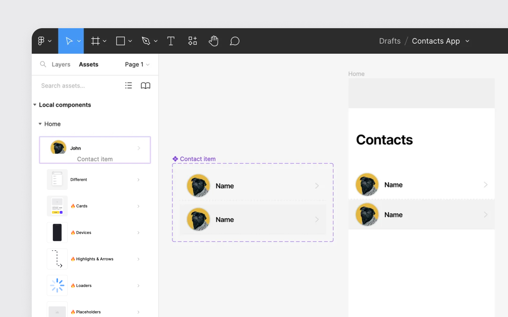Select the Move tool

click(69, 41)
